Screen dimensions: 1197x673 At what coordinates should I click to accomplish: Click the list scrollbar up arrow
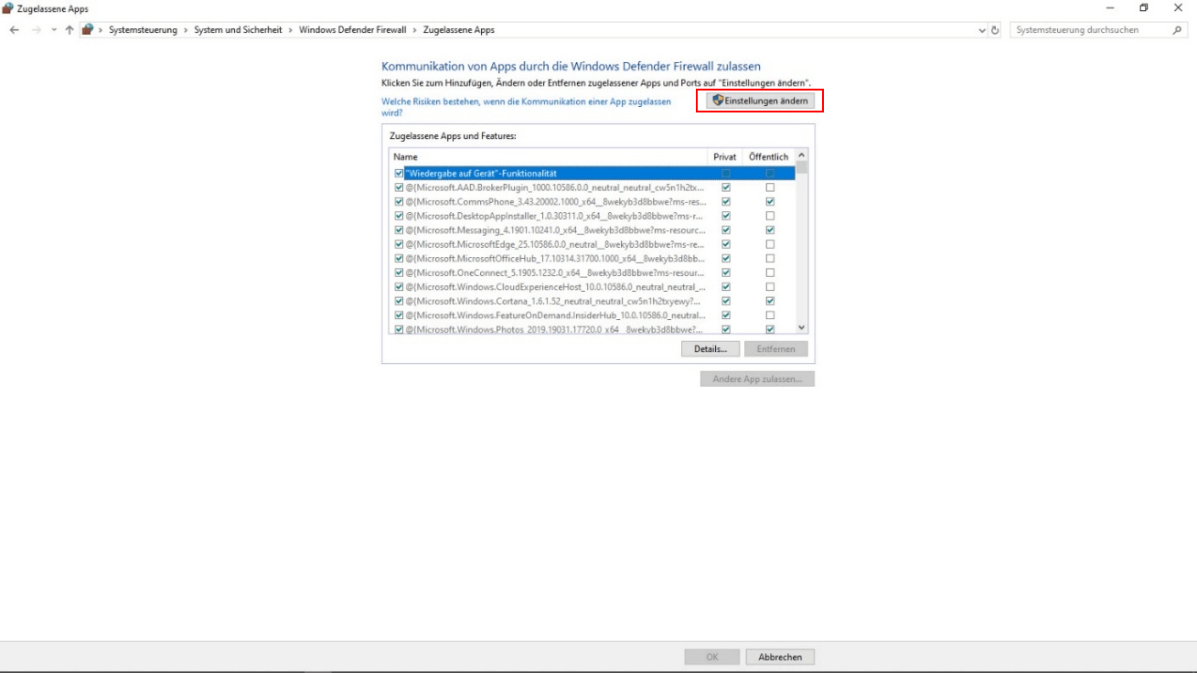coord(802,156)
